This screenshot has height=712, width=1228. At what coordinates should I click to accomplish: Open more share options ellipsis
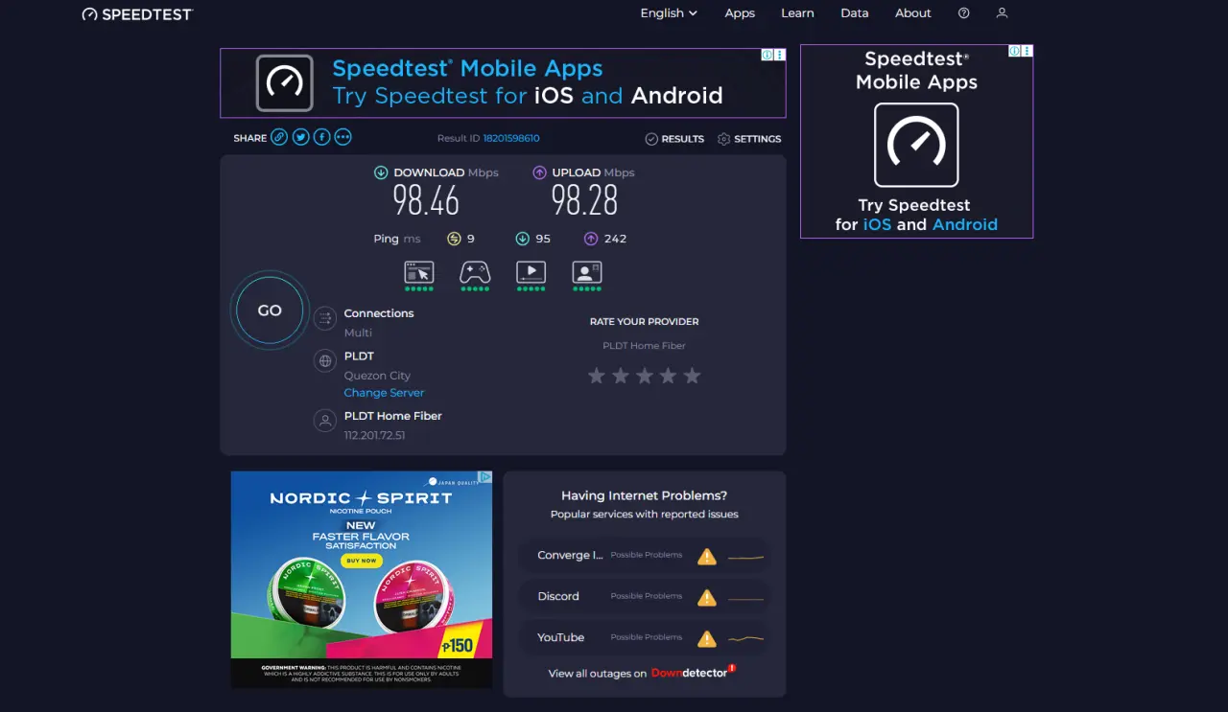click(342, 137)
